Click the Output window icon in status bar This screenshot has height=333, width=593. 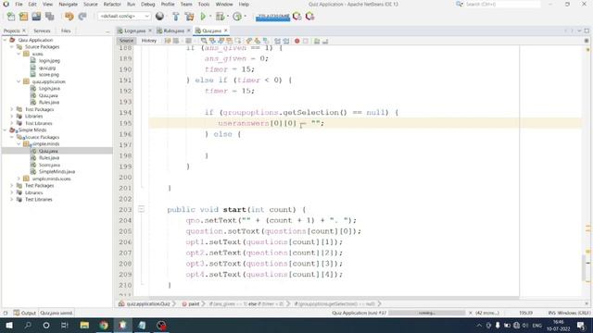[17, 313]
